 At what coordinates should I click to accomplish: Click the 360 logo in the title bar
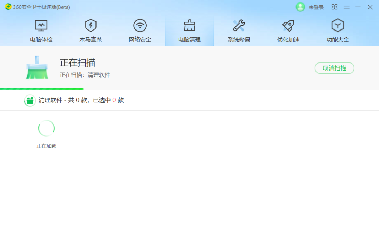(x=8, y=7)
